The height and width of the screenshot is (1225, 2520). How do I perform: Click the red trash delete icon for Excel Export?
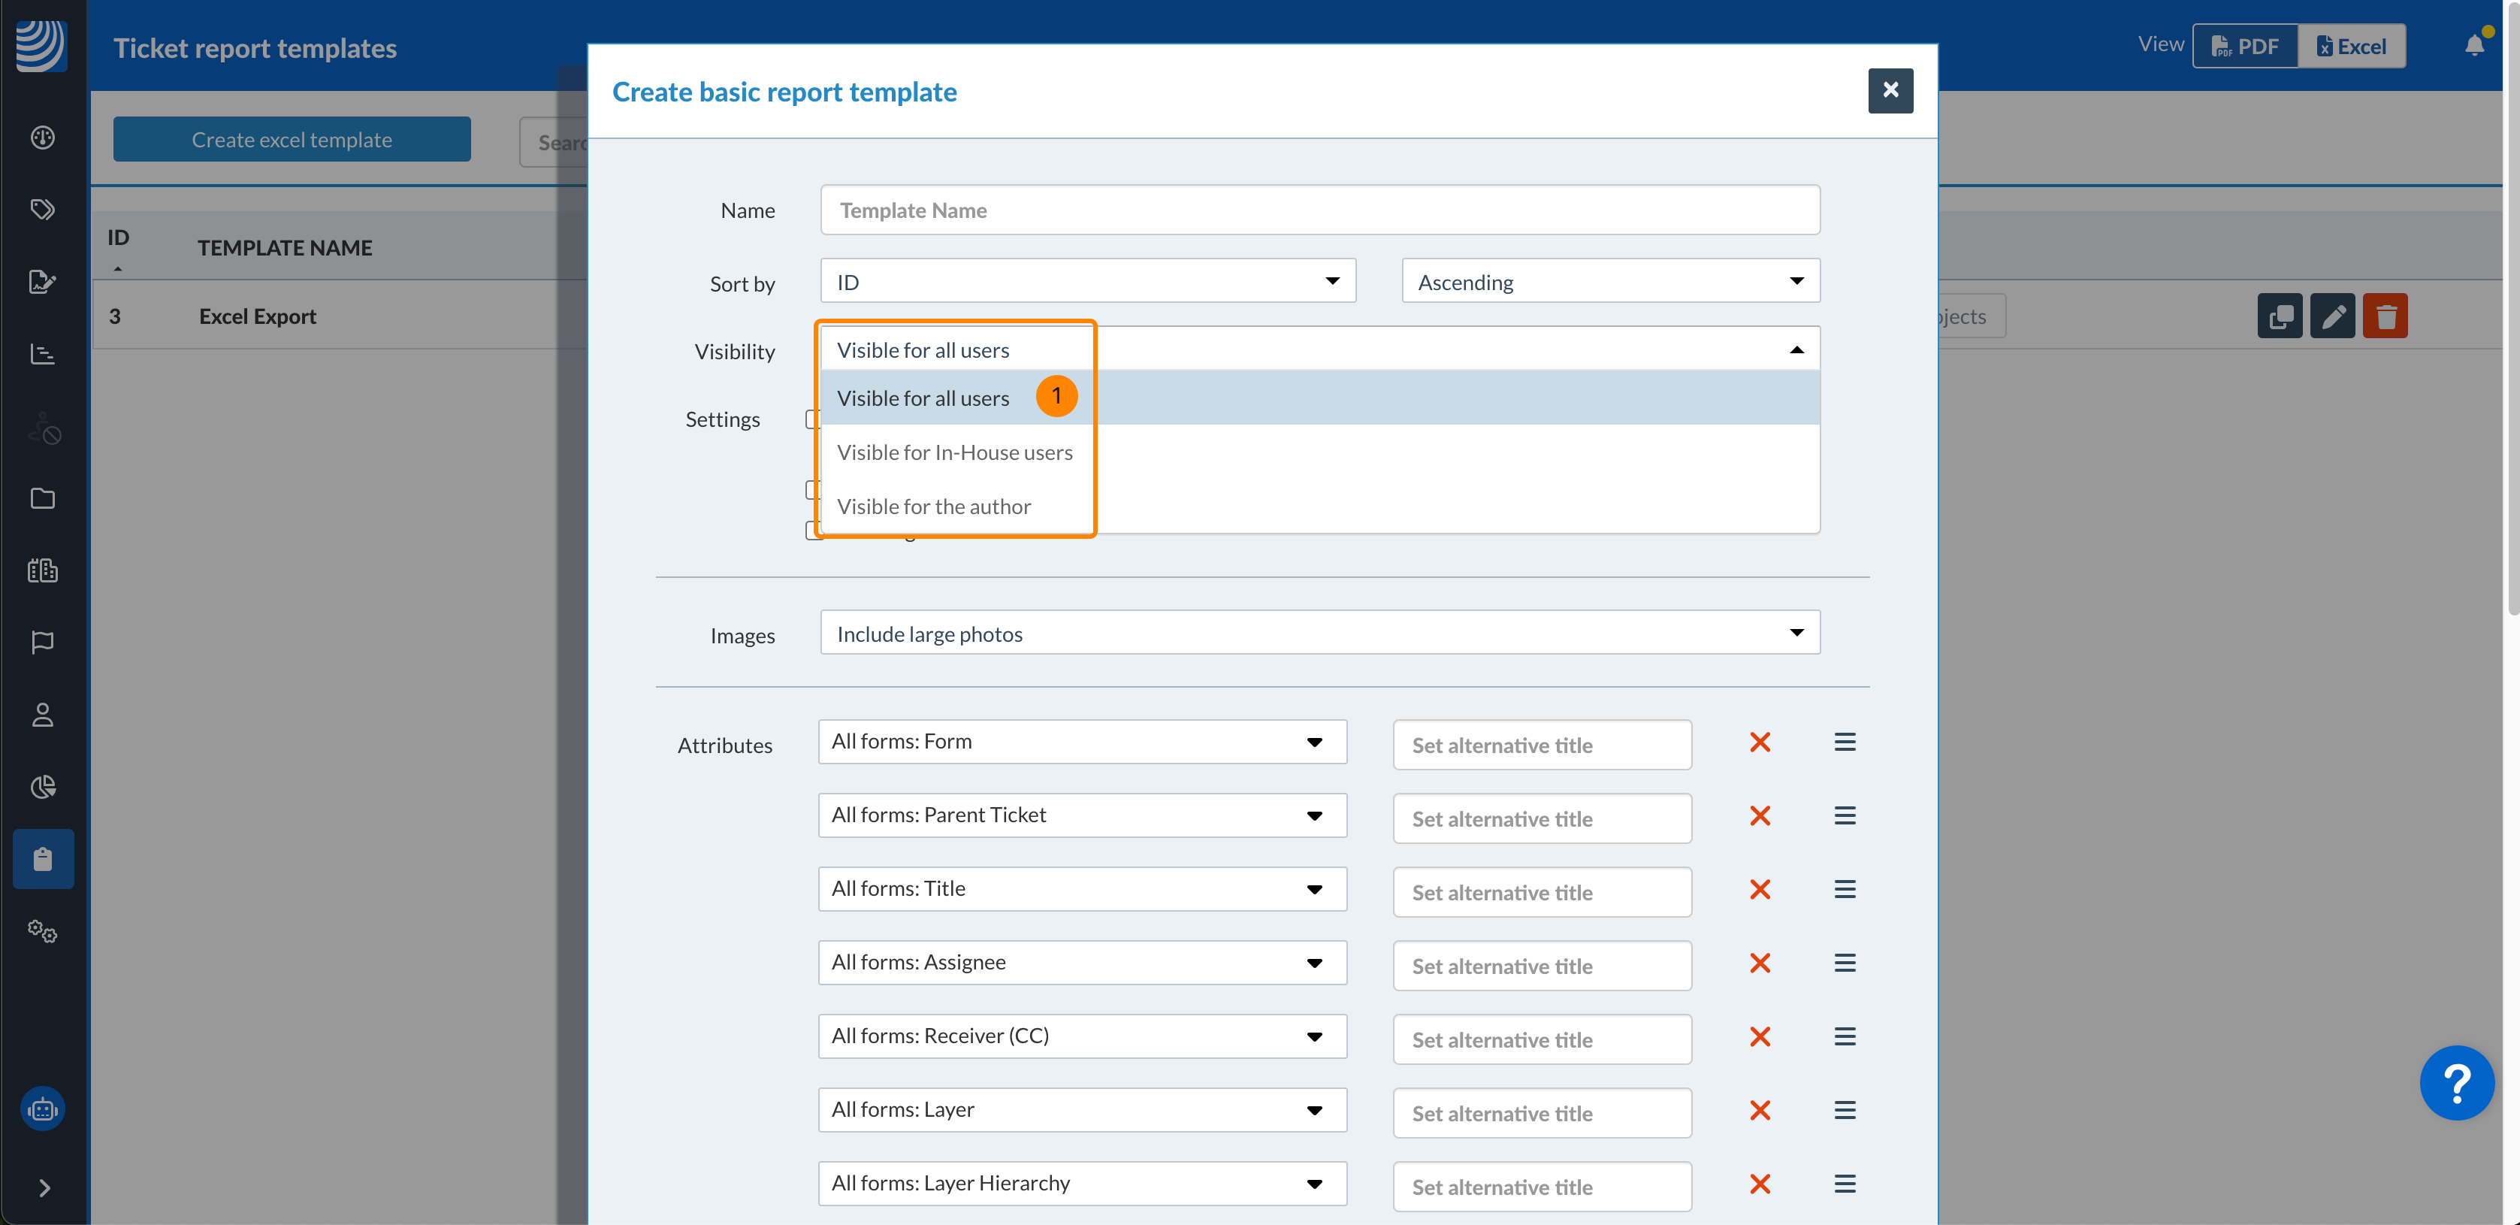pyautogui.click(x=2384, y=316)
